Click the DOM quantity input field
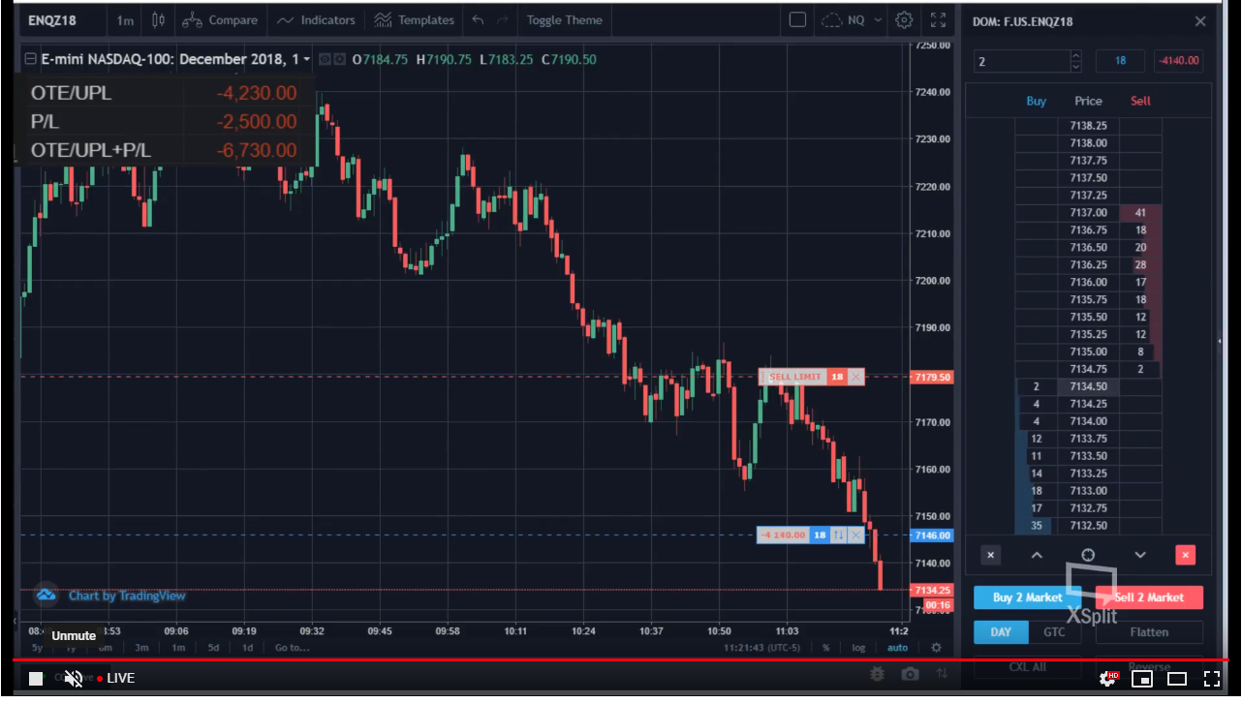Screen dimensions: 1242x703 click(x=1022, y=61)
